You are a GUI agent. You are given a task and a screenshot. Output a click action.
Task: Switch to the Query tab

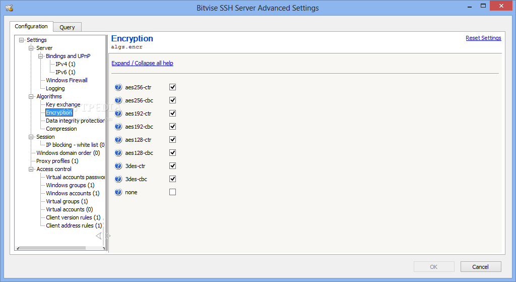point(67,27)
